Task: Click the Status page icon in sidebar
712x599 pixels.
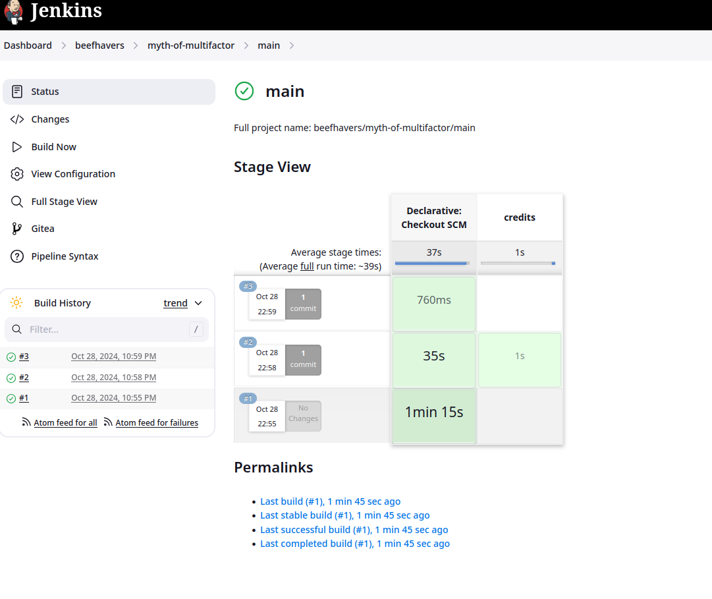Action: (18, 92)
